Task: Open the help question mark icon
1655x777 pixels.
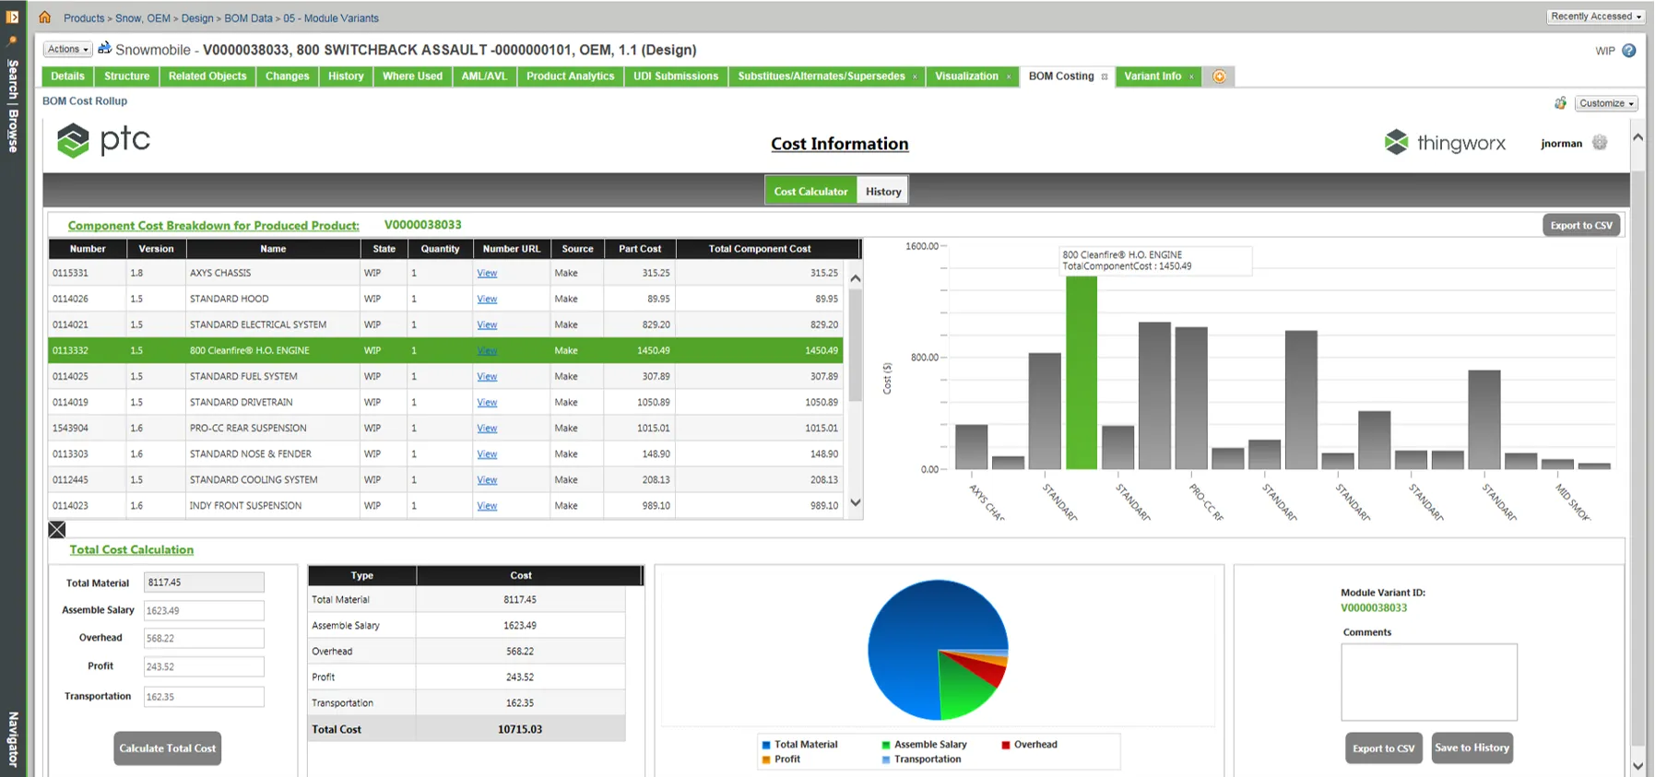Action: [x=1629, y=51]
